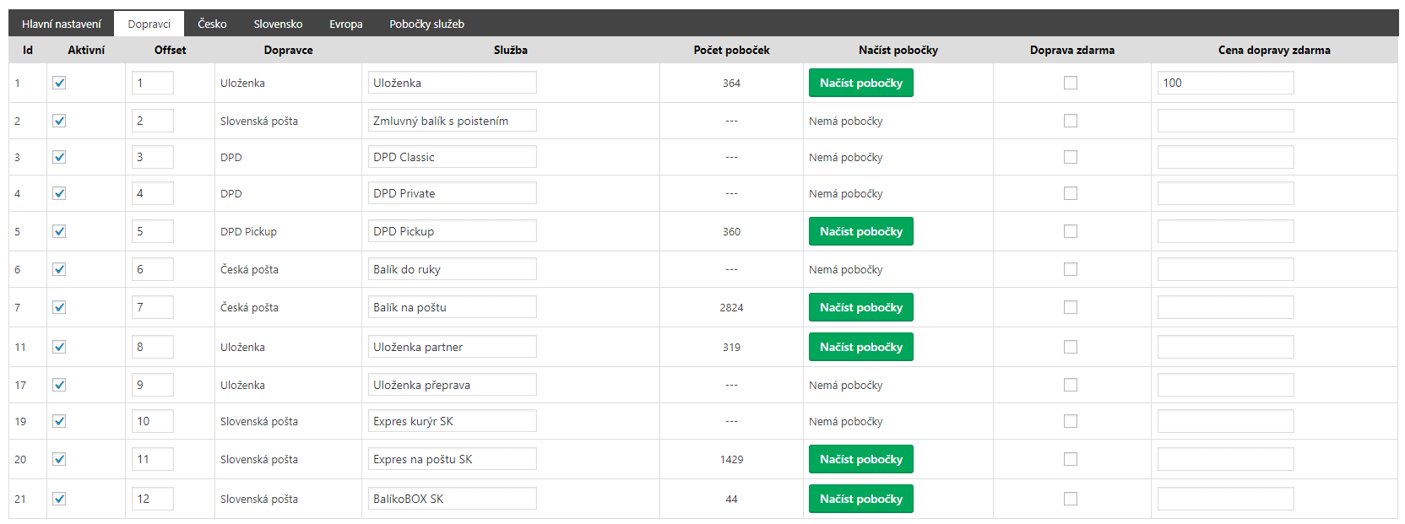This screenshot has height=524, width=1405.
Task: Edit the Služba field DPD Private
Action: click(453, 193)
